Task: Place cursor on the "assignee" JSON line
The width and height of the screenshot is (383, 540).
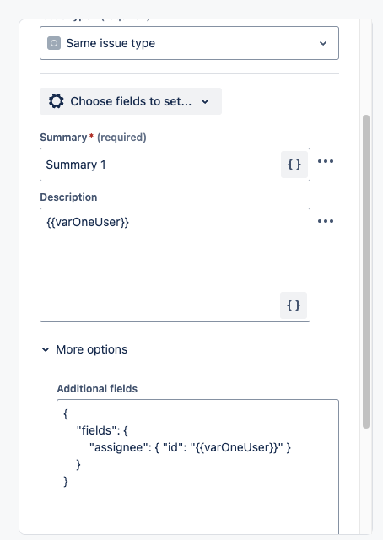Action: (x=190, y=447)
